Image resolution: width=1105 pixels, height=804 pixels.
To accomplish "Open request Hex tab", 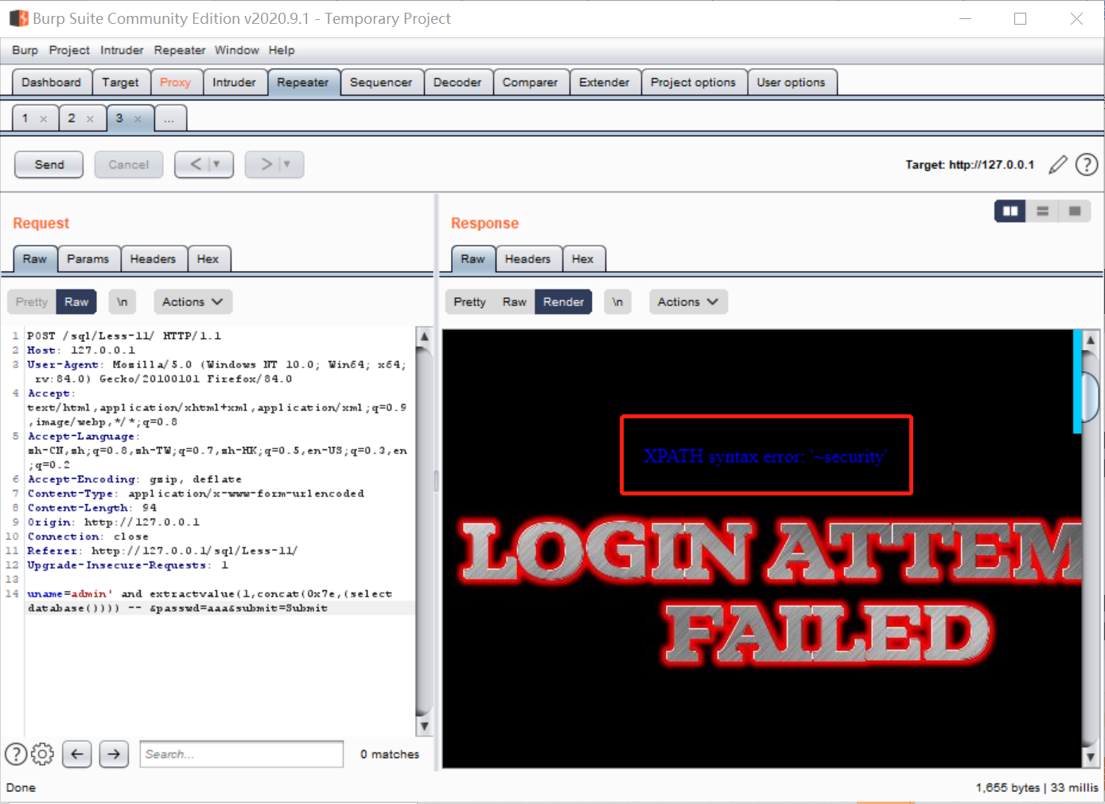I will click(208, 259).
